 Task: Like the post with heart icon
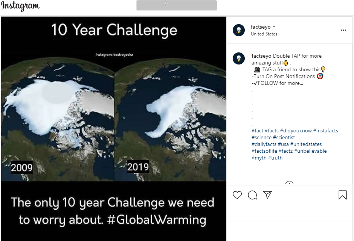(237, 195)
